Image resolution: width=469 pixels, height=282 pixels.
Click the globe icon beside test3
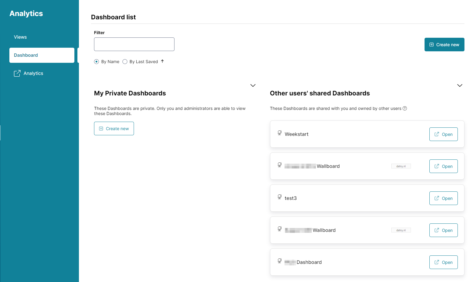pyautogui.click(x=279, y=197)
